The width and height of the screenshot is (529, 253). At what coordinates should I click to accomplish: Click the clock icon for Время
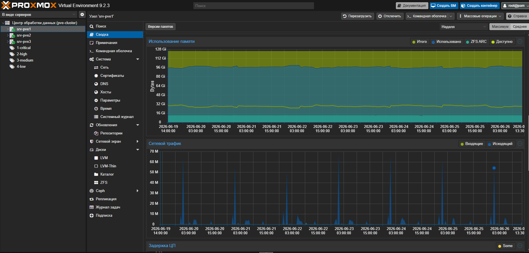(x=96, y=109)
